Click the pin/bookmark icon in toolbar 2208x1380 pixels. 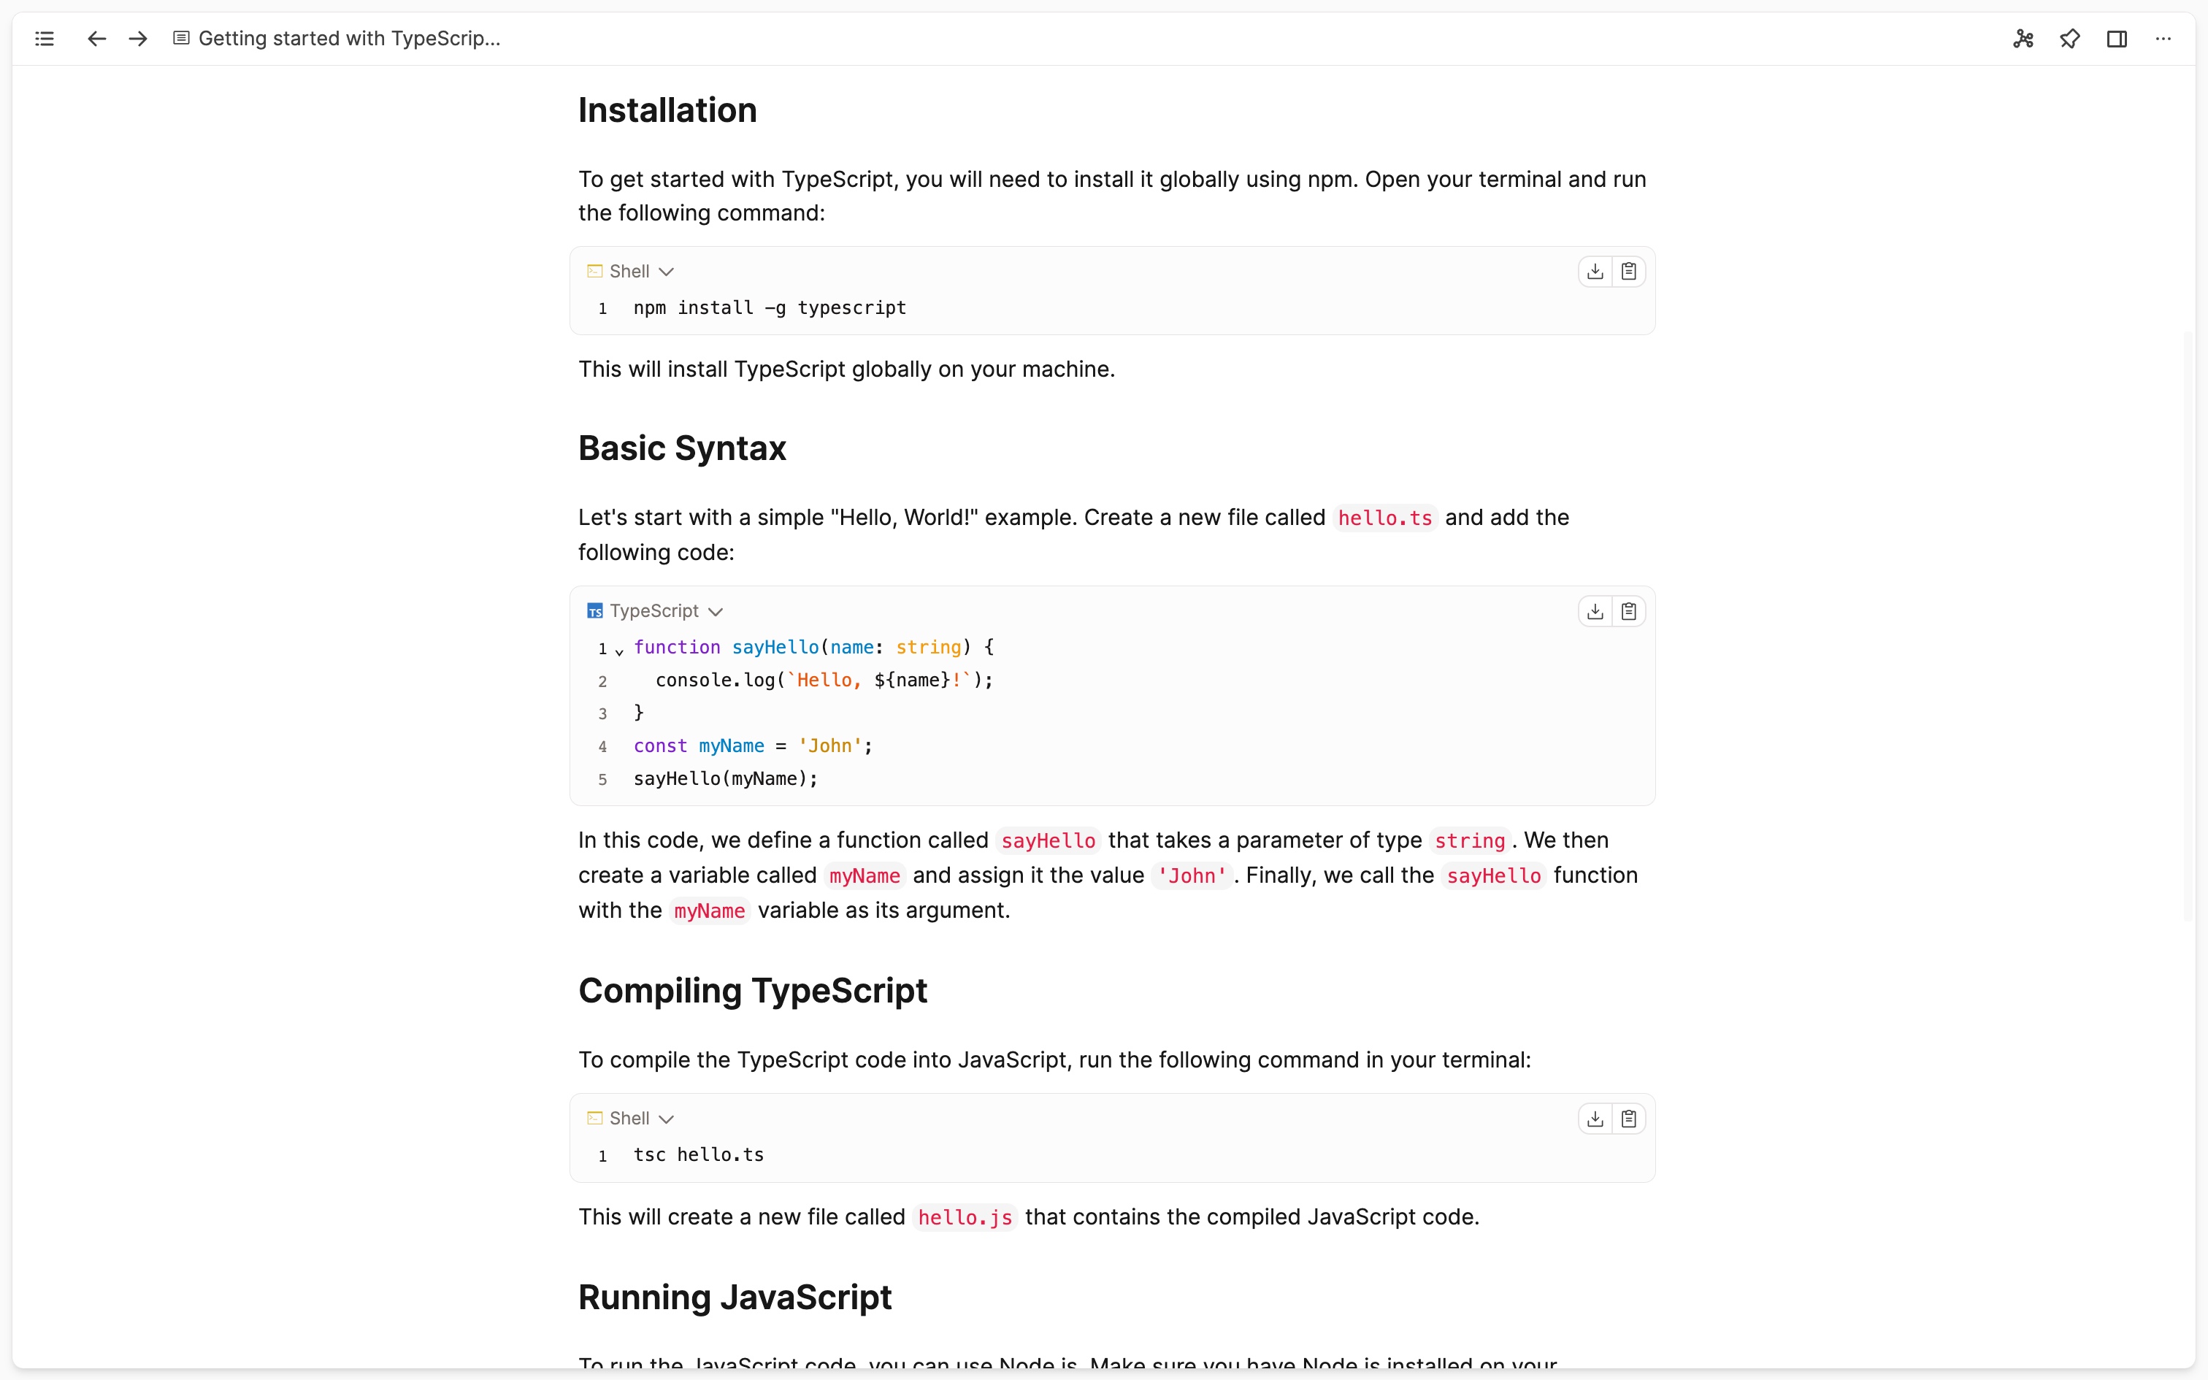(x=2070, y=39)
